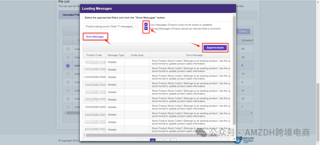Click the Uploaded column header in the file list
Viewport: 320px width, 145px height.
click(x=247, y=40)
